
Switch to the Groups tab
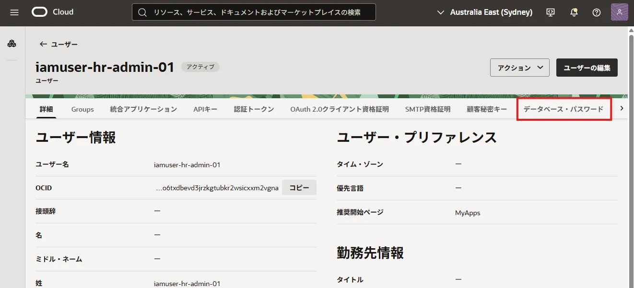tap(82, 109)
